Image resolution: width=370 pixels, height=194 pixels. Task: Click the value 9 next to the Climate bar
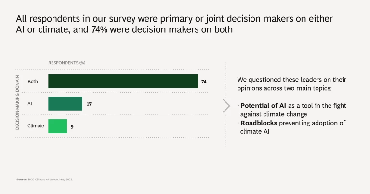coord(72,126)
